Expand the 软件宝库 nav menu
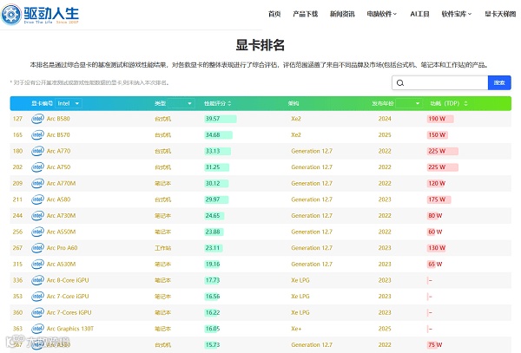Image resolution: width=521 pixels, height=353 pixels. click(x=457, y=14)
